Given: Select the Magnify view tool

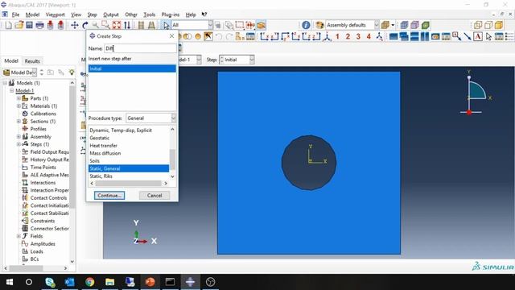Looking at the screenshot, I should (x=95, y=25).
